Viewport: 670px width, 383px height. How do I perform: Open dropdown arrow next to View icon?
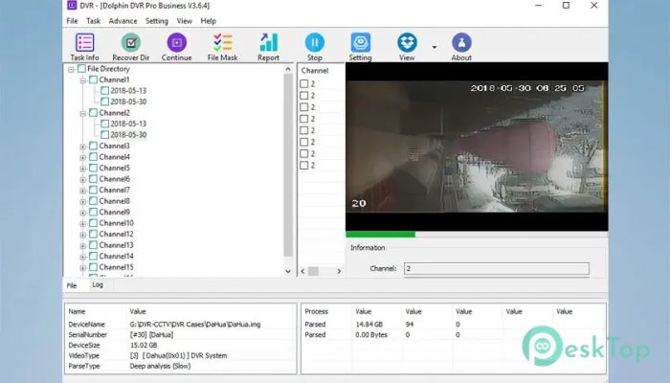pyautogui.click(x=435, y=47)
